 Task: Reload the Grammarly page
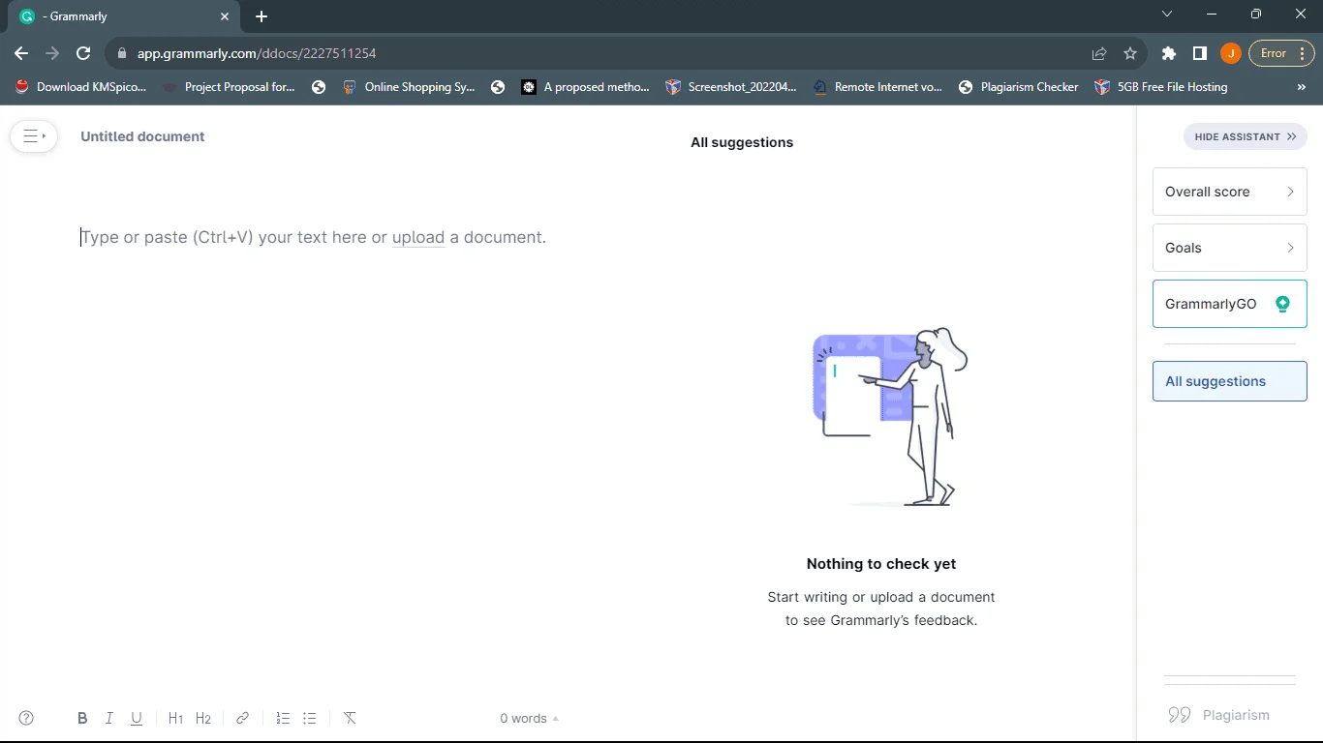[83, 53]
